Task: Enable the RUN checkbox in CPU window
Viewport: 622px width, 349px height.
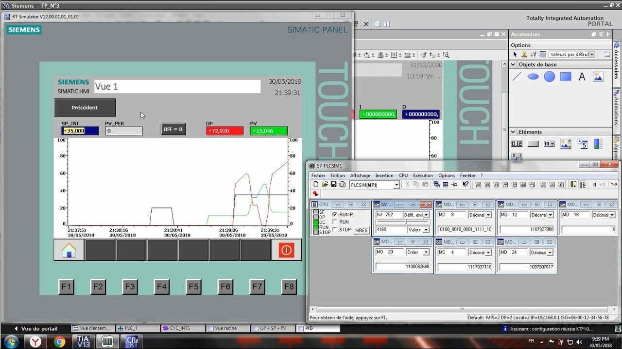Action: tap(335, 222)
